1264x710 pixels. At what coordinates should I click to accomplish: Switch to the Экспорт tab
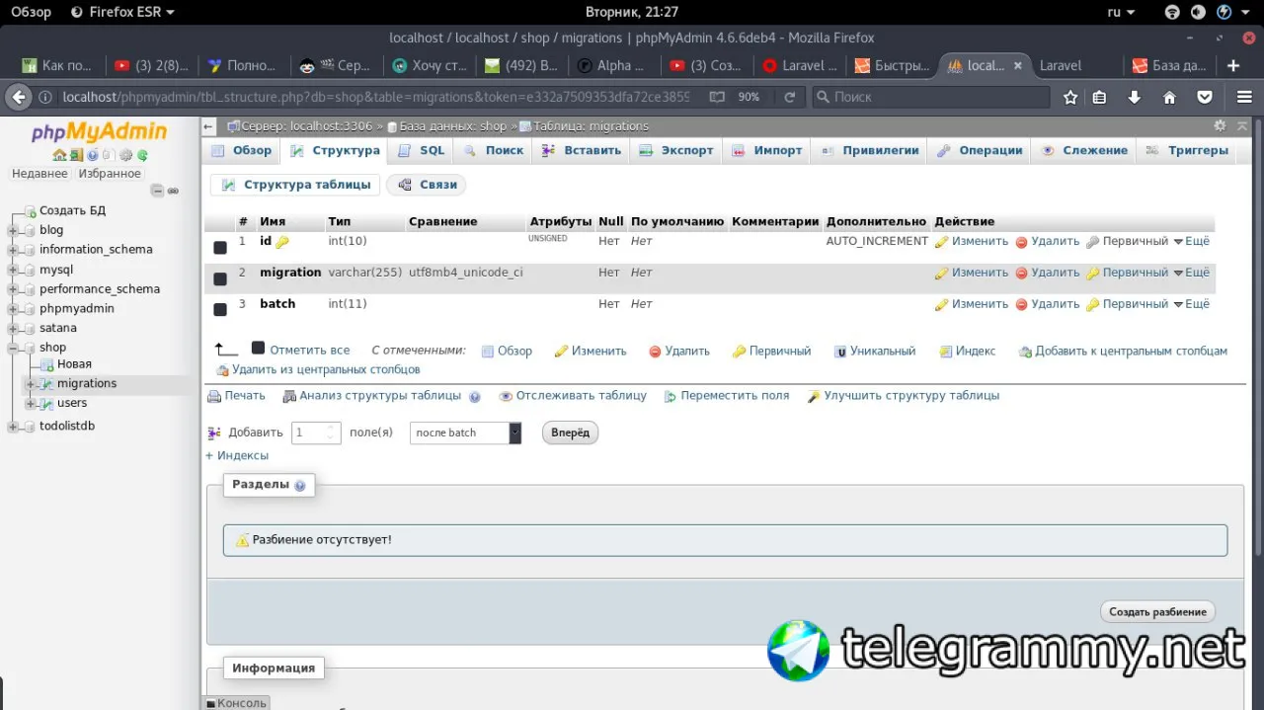coord(676,151)
